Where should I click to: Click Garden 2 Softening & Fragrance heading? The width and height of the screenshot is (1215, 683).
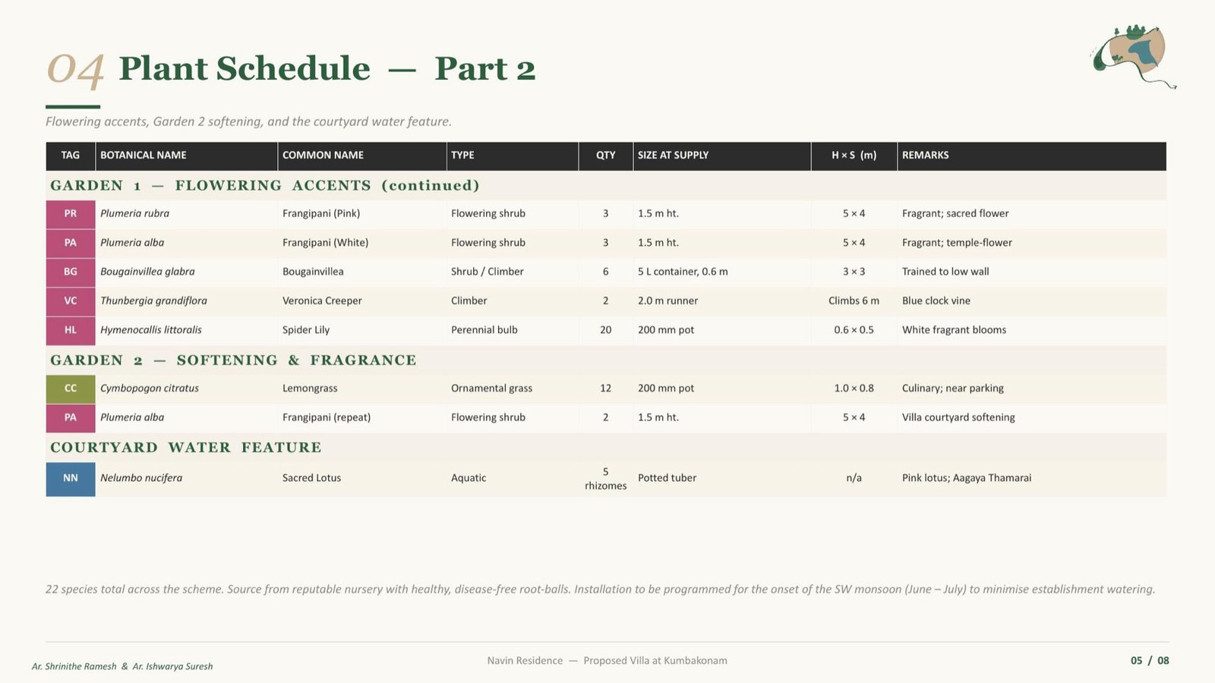coord(233,360)
